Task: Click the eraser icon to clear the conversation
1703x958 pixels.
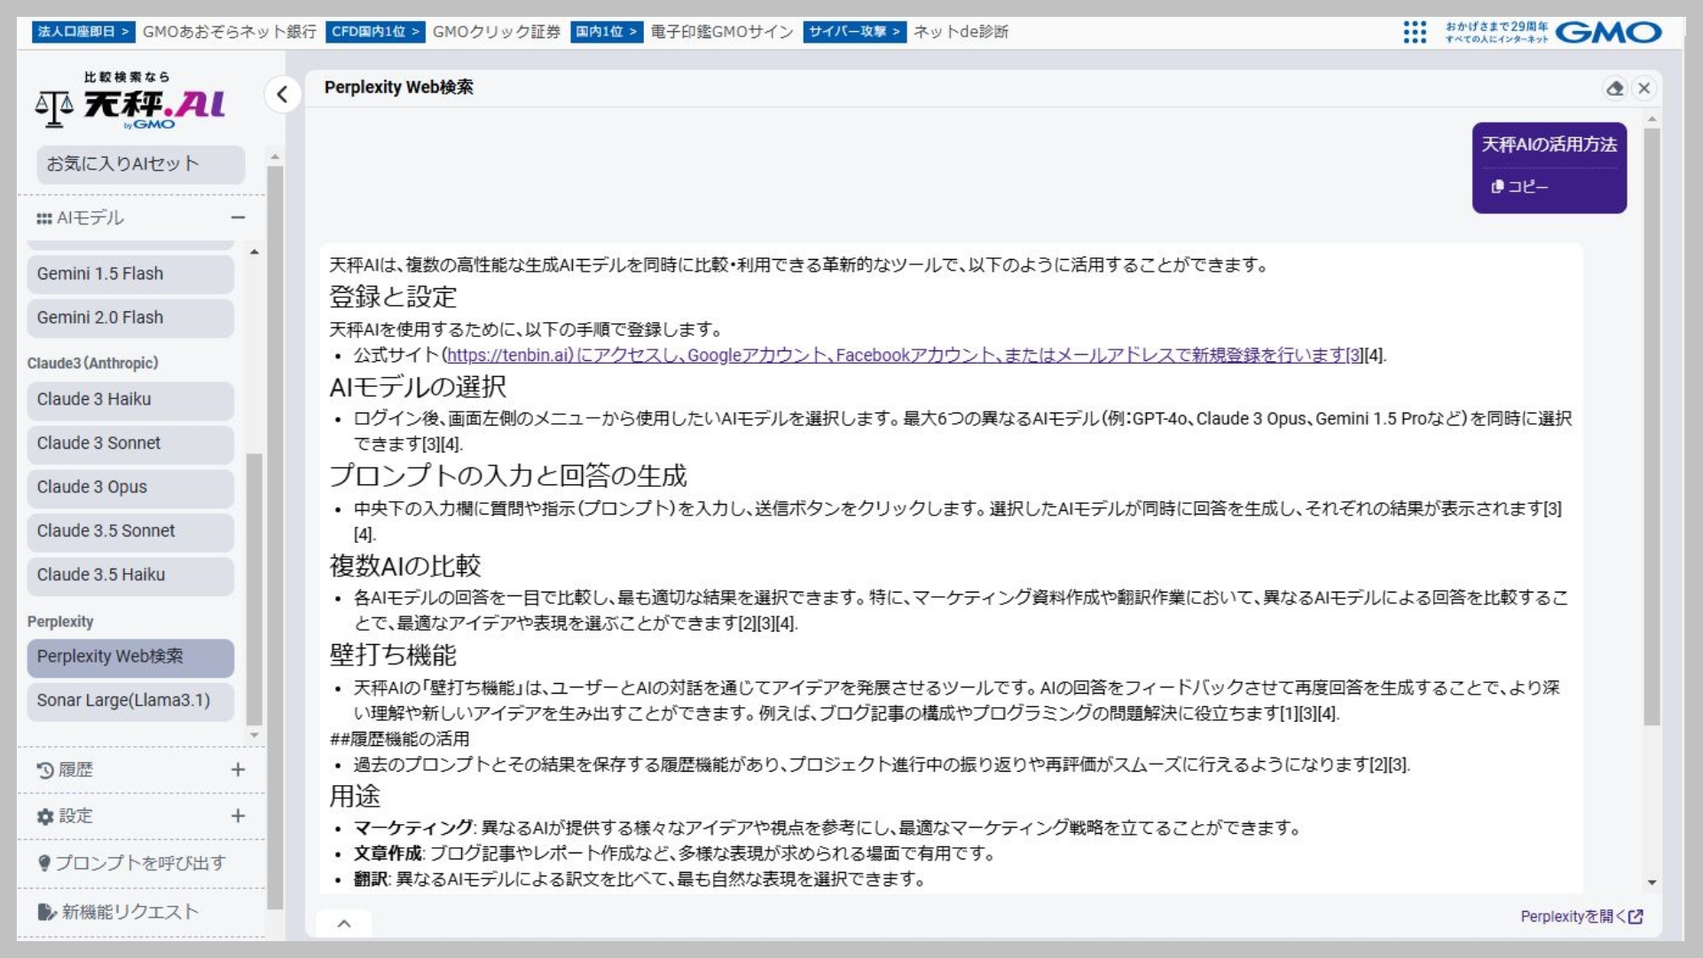Action: pyautogui.click(x=1616, y=88)
